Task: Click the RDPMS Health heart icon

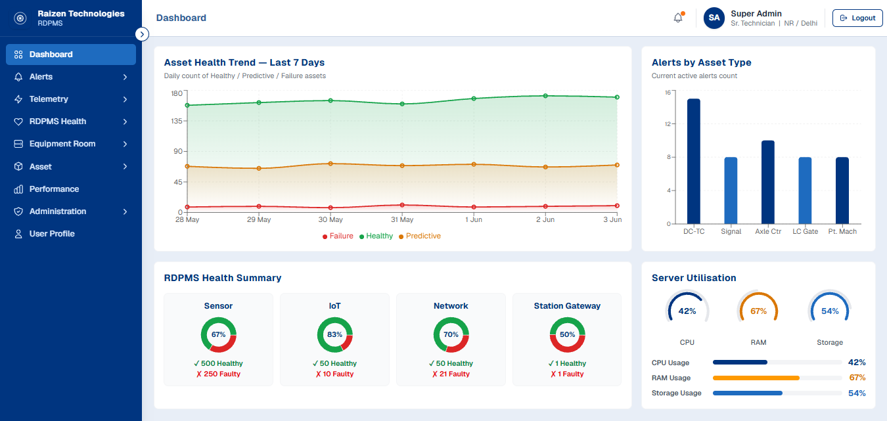Action: pos(18,122)
